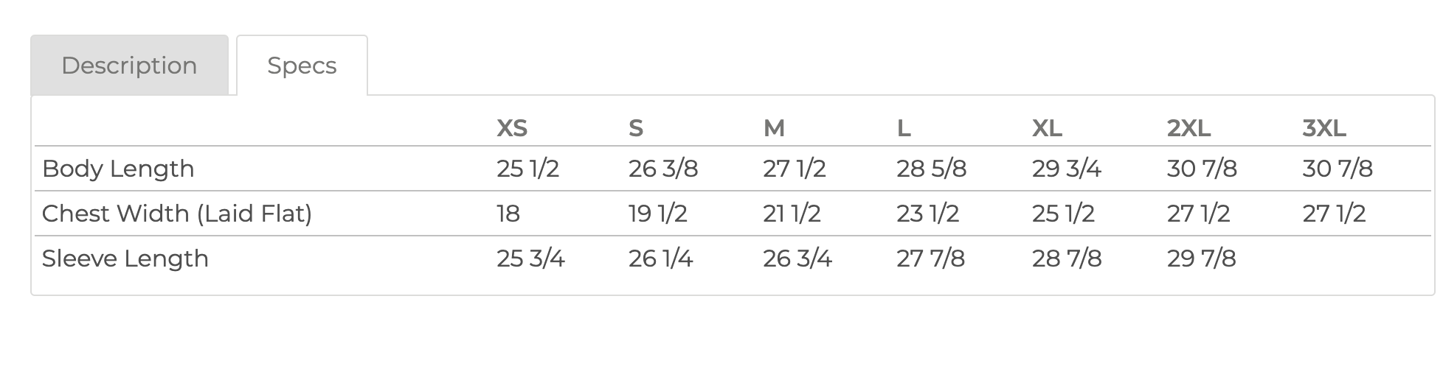
Task: Click M chest width value 21 1/2
Action: pos(792,214)
